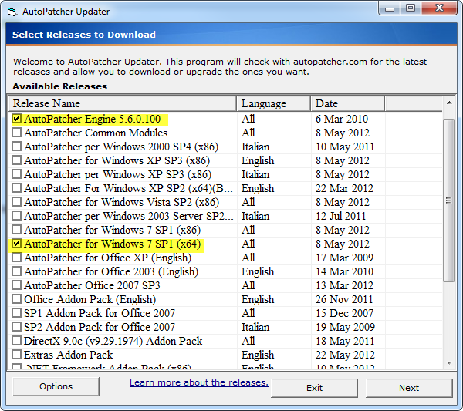Uncheck AutoPatcher for Windows 7 SP1 (x64) checkbox

click(x=16, y=244)
